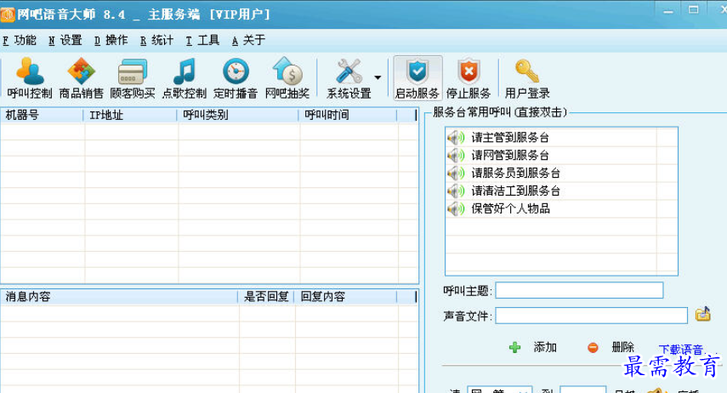Open the 统计 menu
Viewport: 727px width, 393px height.
point(156,40)
